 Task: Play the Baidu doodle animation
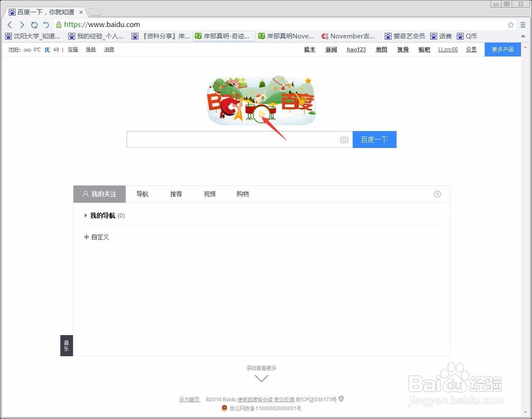click(261, 114)
